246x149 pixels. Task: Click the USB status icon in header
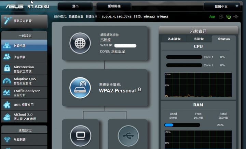click(x=236, y=17)
